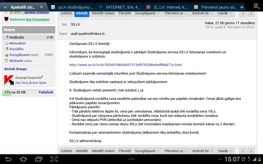Expand the bottom panel chevron
The width and height of the screenshot is (263, 164).
pyautogui.click(x=131, y=159)
